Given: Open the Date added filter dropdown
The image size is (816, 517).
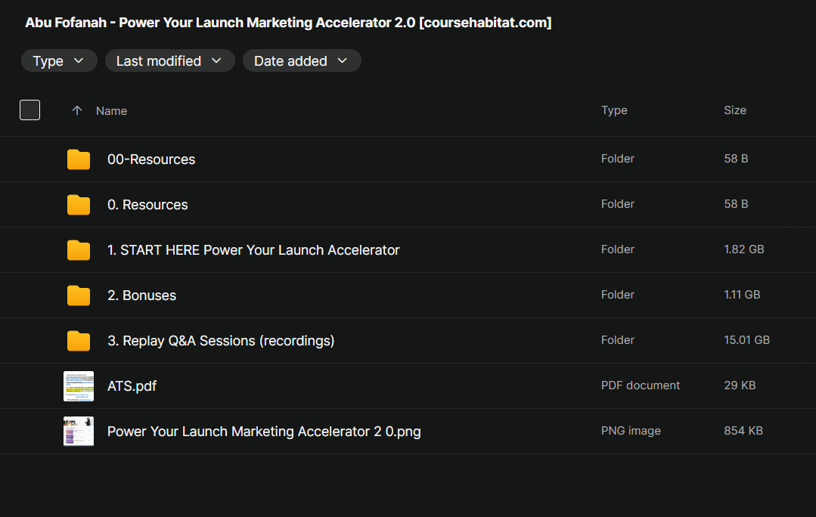Looking at the screenshot, I should [x=301, y=61].
